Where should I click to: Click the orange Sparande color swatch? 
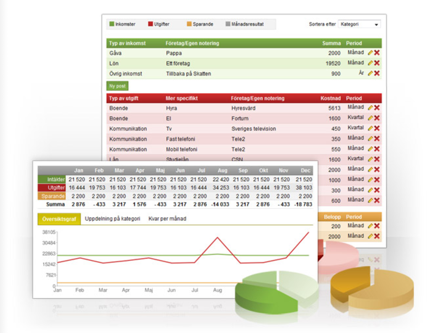189,24
